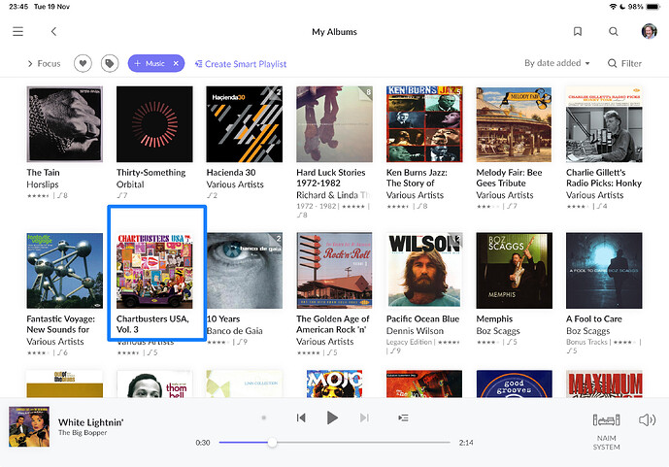This screenshot has height=467, width=669.
Task: Open the MOJO album cover
Action: point(334,384)
